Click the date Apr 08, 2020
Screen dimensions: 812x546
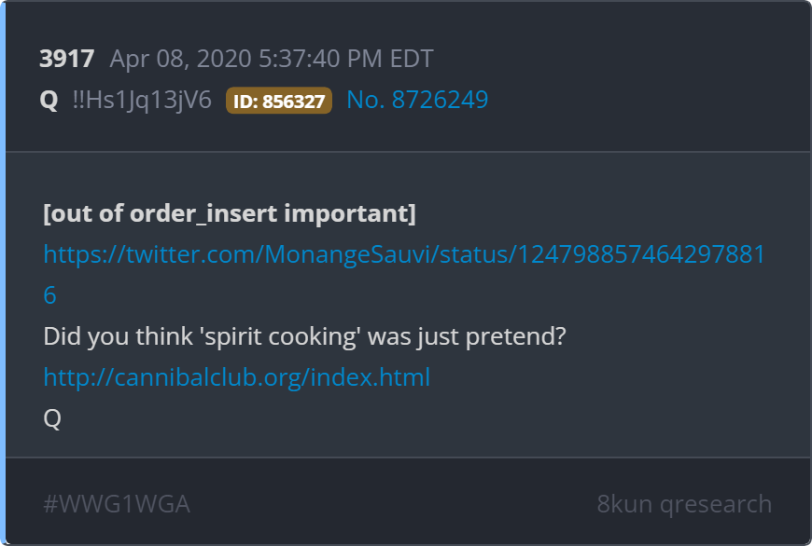tap(180, 60)
